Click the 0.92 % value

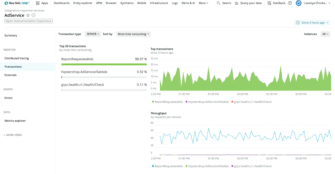142,72
